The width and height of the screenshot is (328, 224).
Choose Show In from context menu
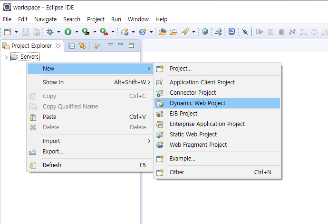pyautogui.click(x=90, y=82)
